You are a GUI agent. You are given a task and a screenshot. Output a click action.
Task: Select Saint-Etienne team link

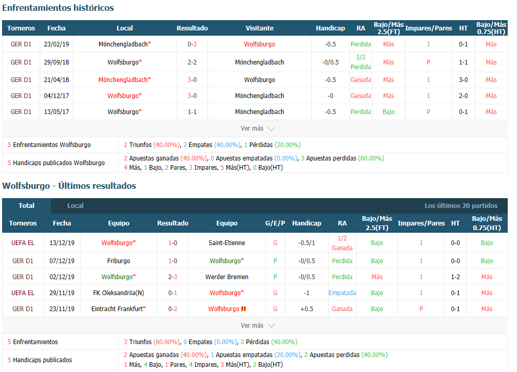pos(227,243)
